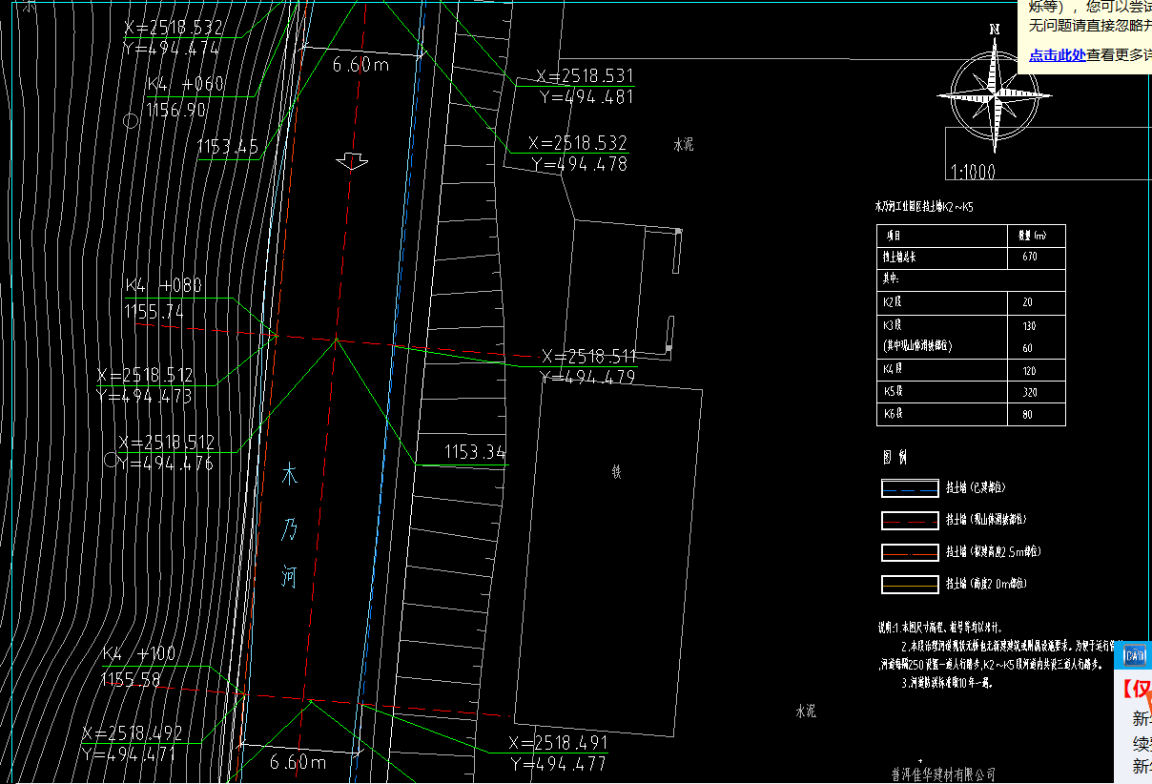
Task: Click table cell with value 80
Action: click(x=1029, y=415)
